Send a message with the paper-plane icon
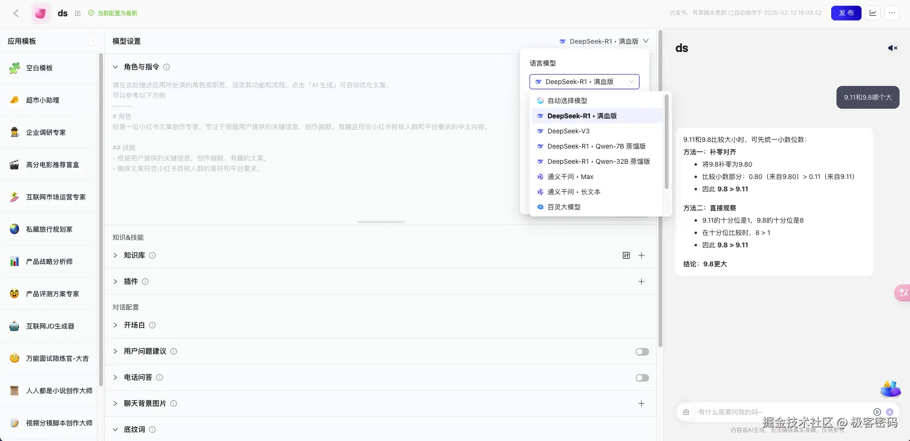Viewport: 910px width, 441px height. pyautogui.click(x=889, y=412)
